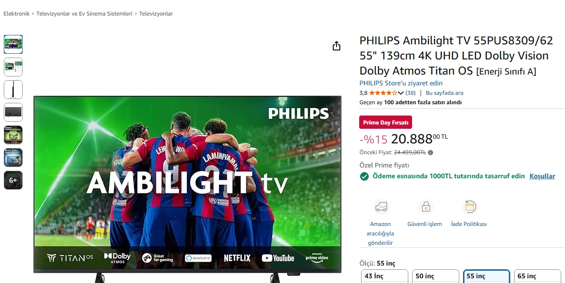The height and width of the screenshot is (283, 565).
Task: Open Televizyonlar ve Ev Sinema Sistemleri breadcrumb
Action: (x=84, y=14)
